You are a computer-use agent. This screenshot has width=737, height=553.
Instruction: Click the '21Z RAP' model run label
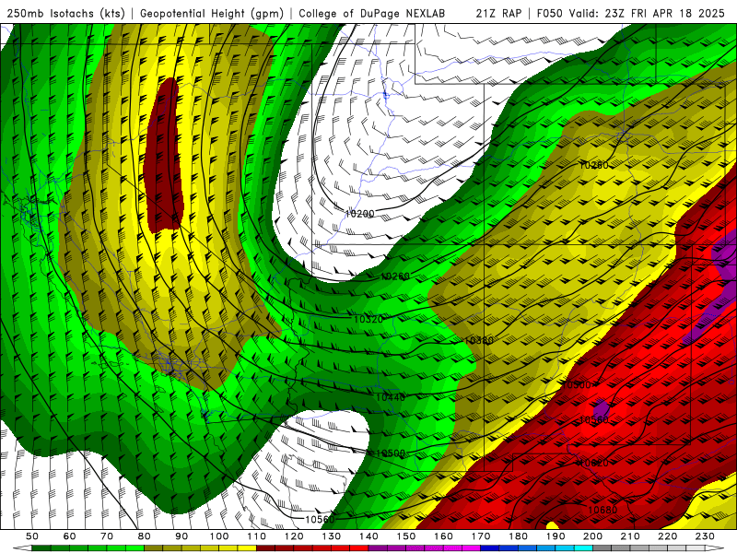(498, 14)
